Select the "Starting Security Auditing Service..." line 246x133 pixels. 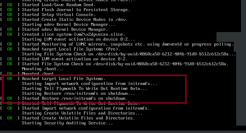tap(67, 123)
